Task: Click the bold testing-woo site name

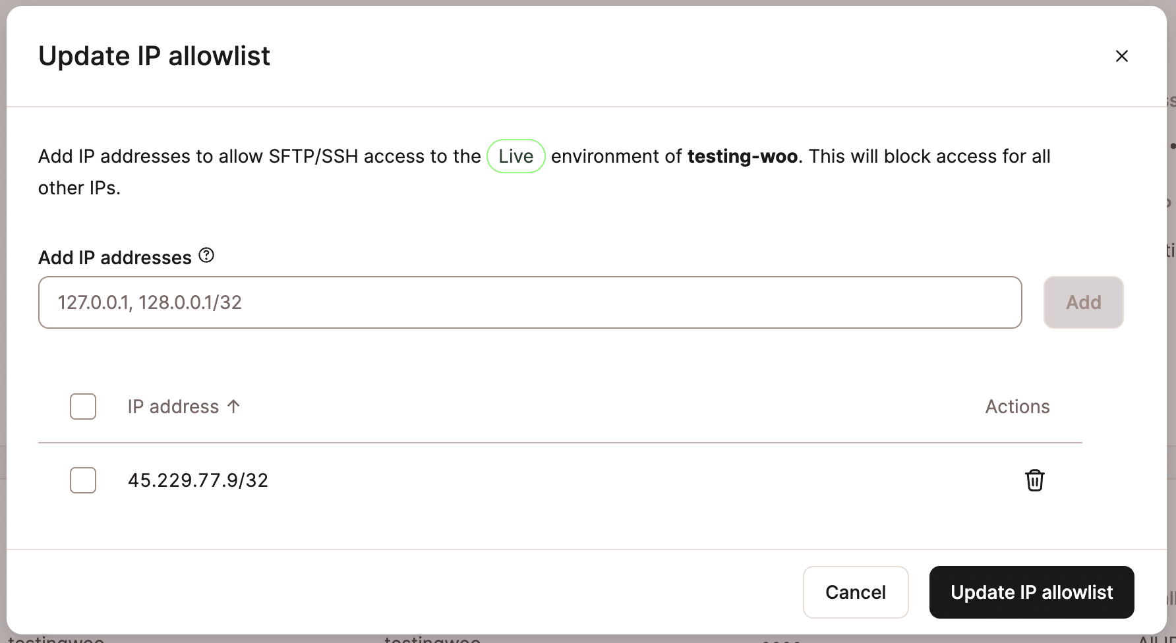Action: point(742,156)
